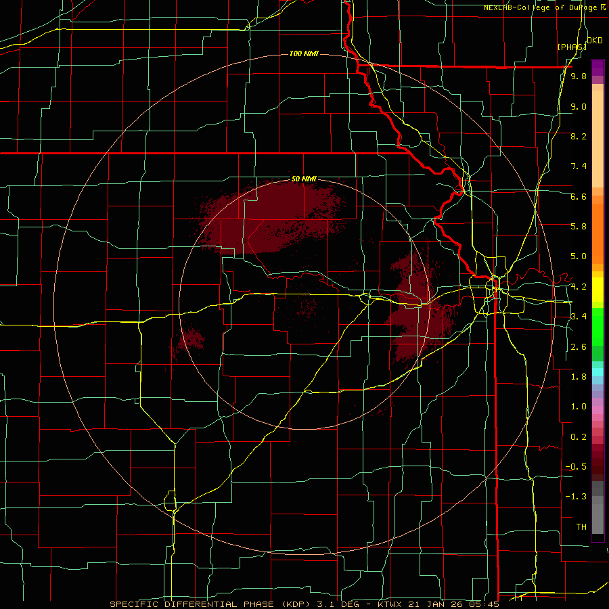Click the 5.0 value on color scale
609x609 pixels.
pyautogui.click(x=579, y=256)
